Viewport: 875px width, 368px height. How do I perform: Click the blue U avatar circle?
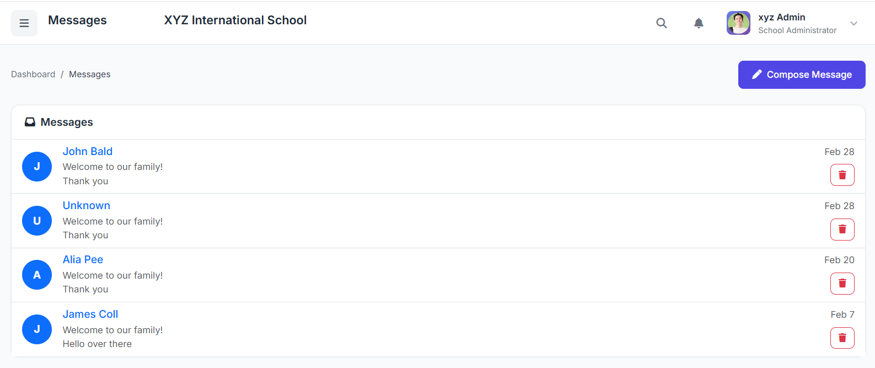(x=37, y=221)
